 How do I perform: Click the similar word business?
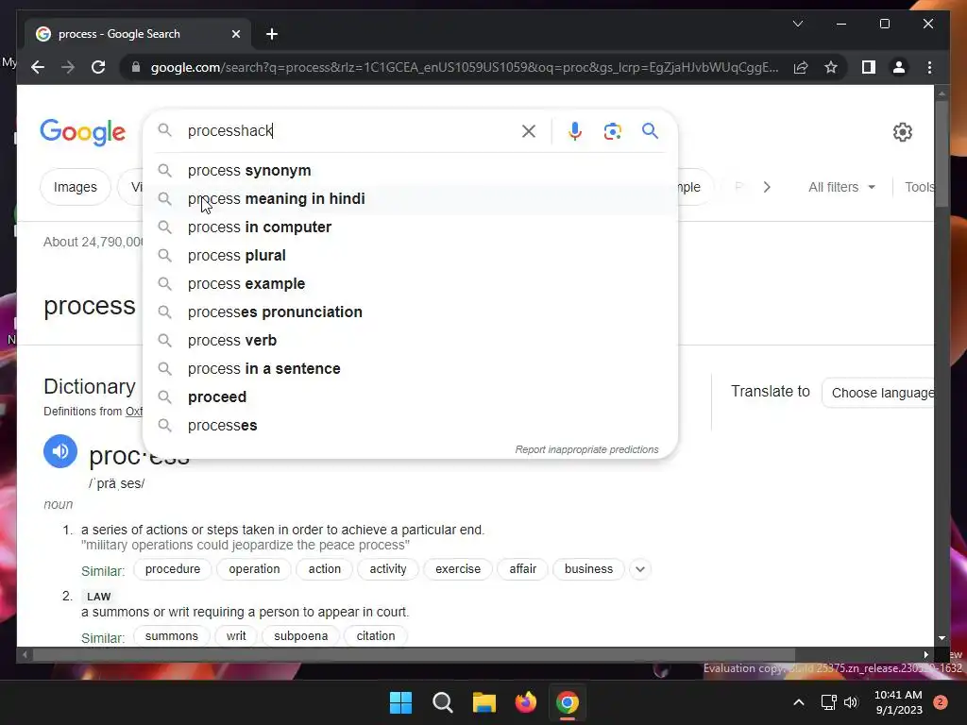coord(588,569)
